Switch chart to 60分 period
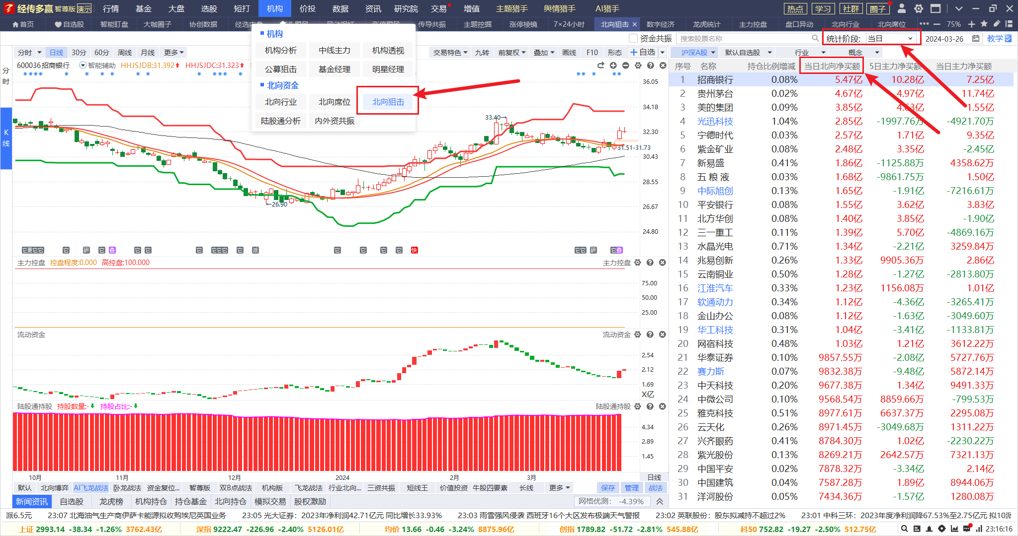This screenshot has width=1018, height=536. click(102, 53)
